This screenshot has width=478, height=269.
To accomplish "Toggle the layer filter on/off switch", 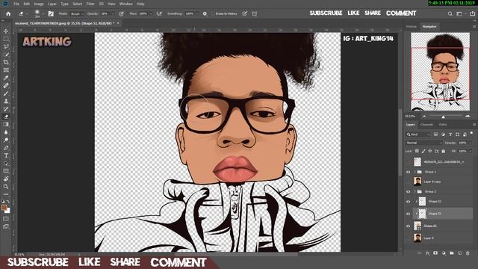I will [x=471, y=134].
